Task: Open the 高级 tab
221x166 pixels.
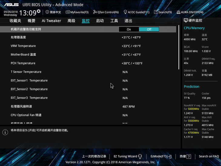Action: pos(71,21)
